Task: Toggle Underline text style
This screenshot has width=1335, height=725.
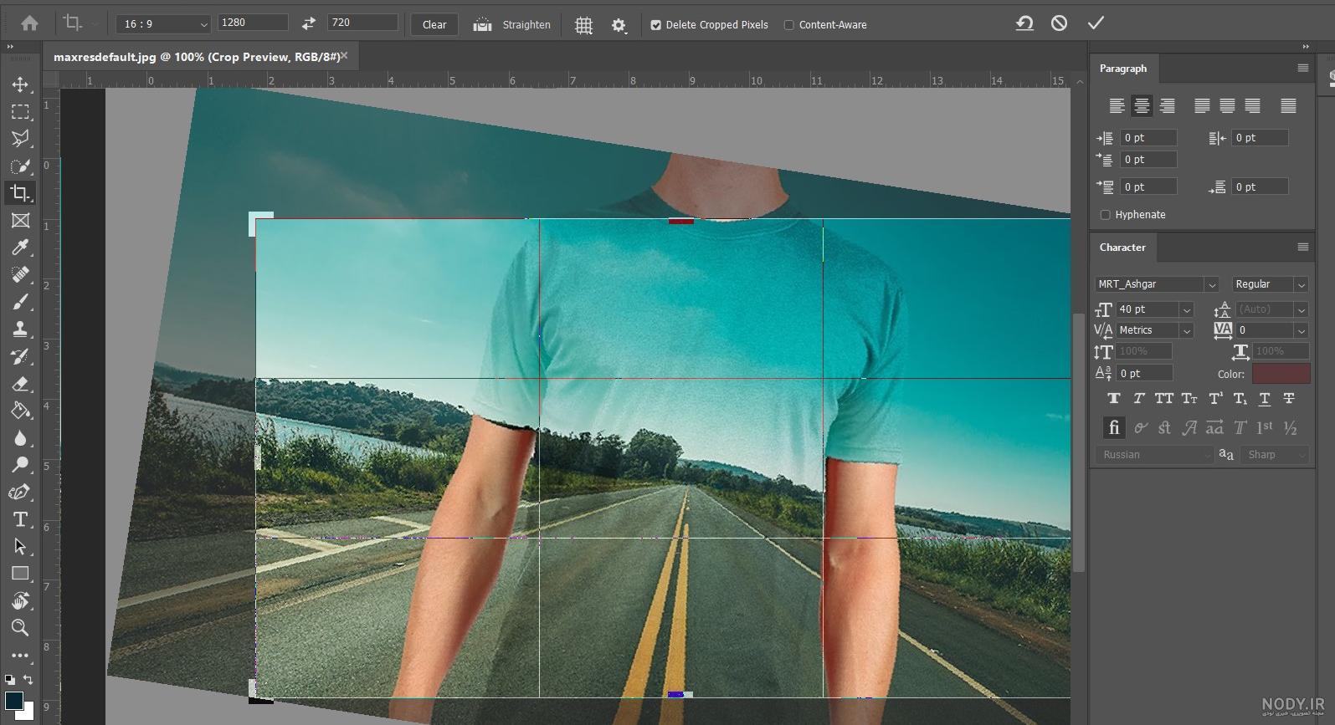Action: click(x=1265, y=399)
